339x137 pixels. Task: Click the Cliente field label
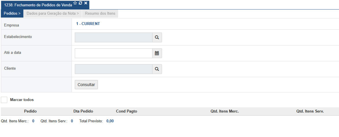tap(10, 68)
